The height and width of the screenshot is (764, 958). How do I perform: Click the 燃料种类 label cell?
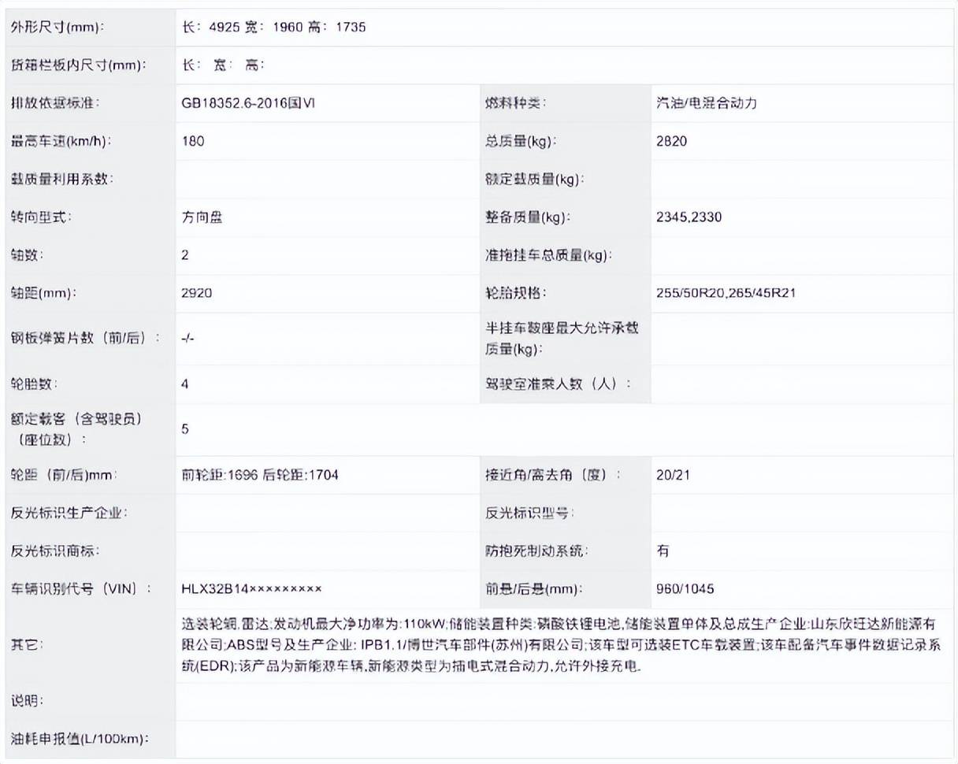pyautogui.click(x=516, y=103)
